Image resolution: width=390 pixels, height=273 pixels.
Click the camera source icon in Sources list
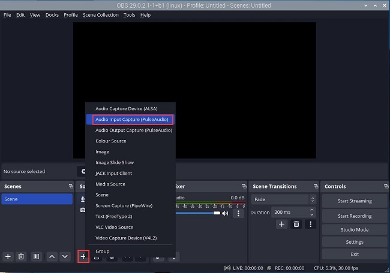[x=83, y=210]
